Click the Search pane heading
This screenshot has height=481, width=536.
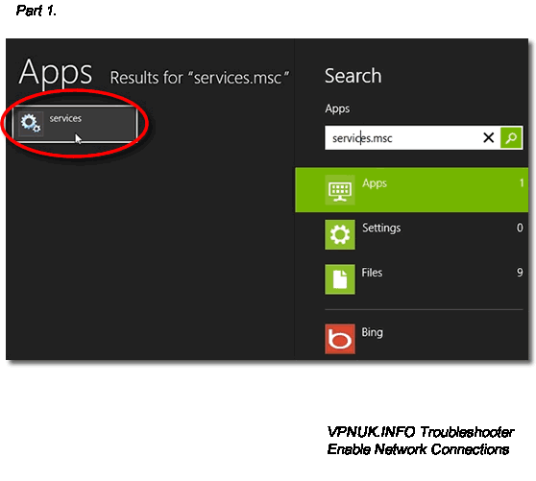point(353,76)
